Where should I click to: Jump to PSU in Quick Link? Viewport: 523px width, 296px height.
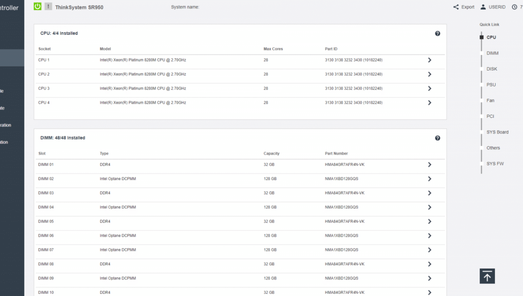coord(491,84)
